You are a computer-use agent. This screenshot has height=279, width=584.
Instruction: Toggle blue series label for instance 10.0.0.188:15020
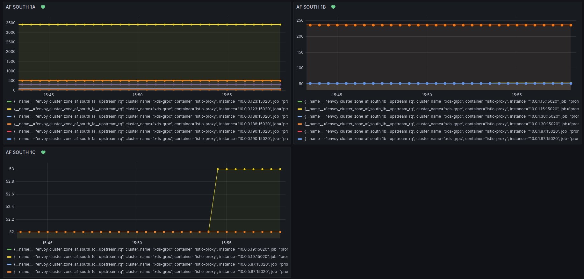click(151, 116)
